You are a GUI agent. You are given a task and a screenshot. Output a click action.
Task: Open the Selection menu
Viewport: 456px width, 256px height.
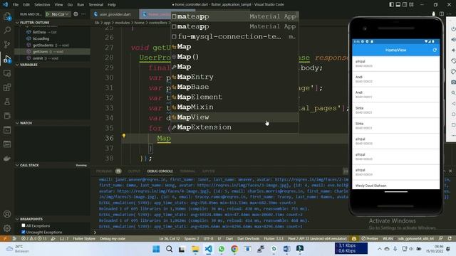[x=42, y=5]
